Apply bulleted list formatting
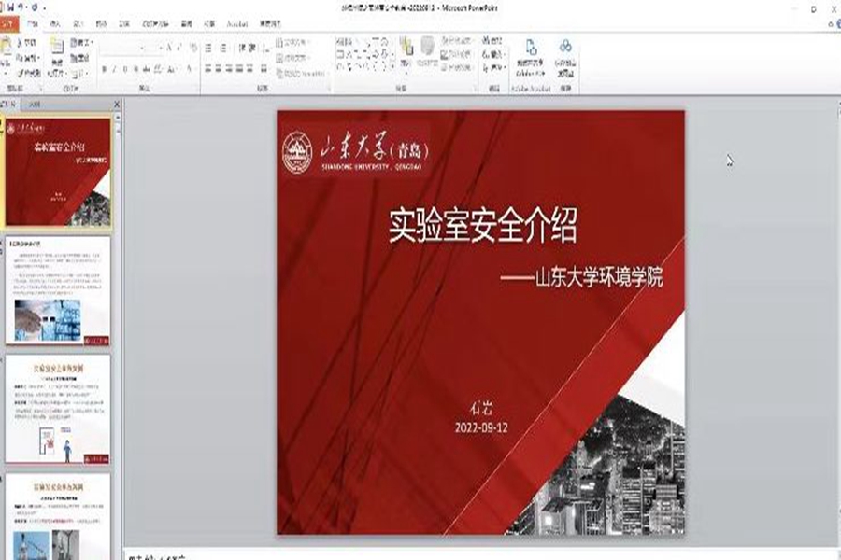The image size is (841, 560). coord(208,48)
